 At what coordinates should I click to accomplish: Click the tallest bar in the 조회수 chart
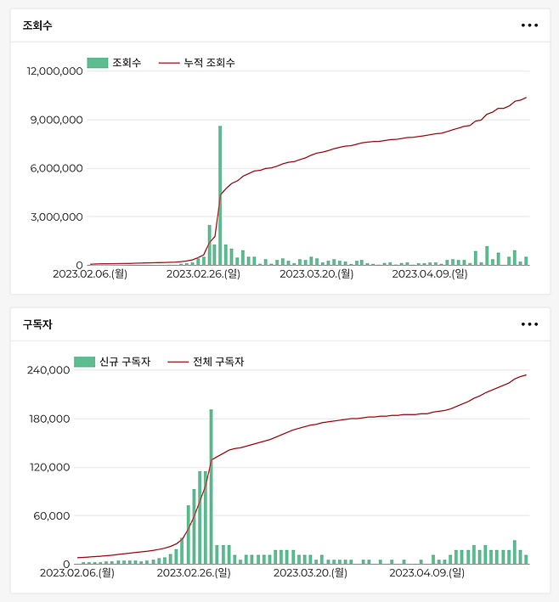(x=220, y=195)
